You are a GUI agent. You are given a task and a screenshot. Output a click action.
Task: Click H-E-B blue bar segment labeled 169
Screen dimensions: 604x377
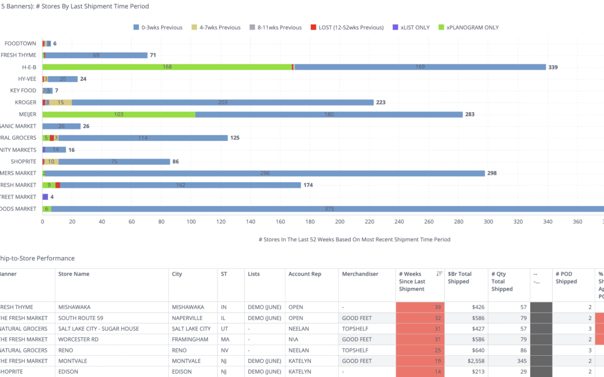[420, 67]
